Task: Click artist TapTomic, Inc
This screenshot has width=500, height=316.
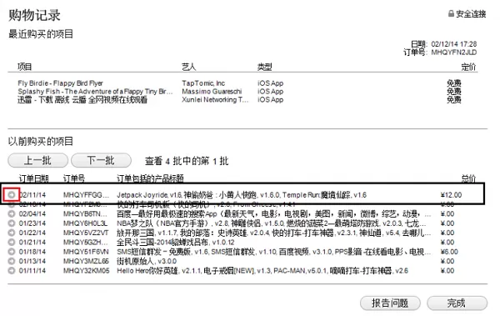Action: coord(203,83)
